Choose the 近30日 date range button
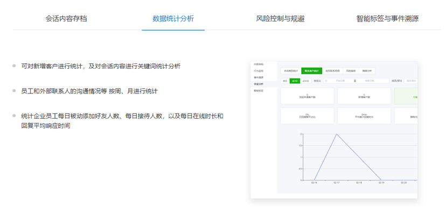The height and width of the screenshot is (209, 446). click(x=306, y=81)
